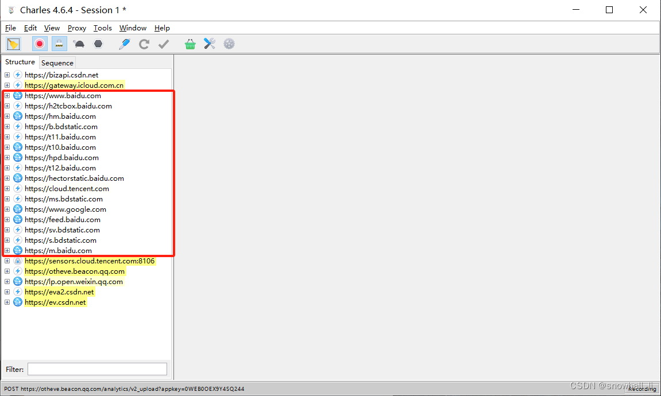Click the lightning icon beside otheve.beacon.qq.com
This screenshot has height=396, width=661.
click(x=18, y=271)
